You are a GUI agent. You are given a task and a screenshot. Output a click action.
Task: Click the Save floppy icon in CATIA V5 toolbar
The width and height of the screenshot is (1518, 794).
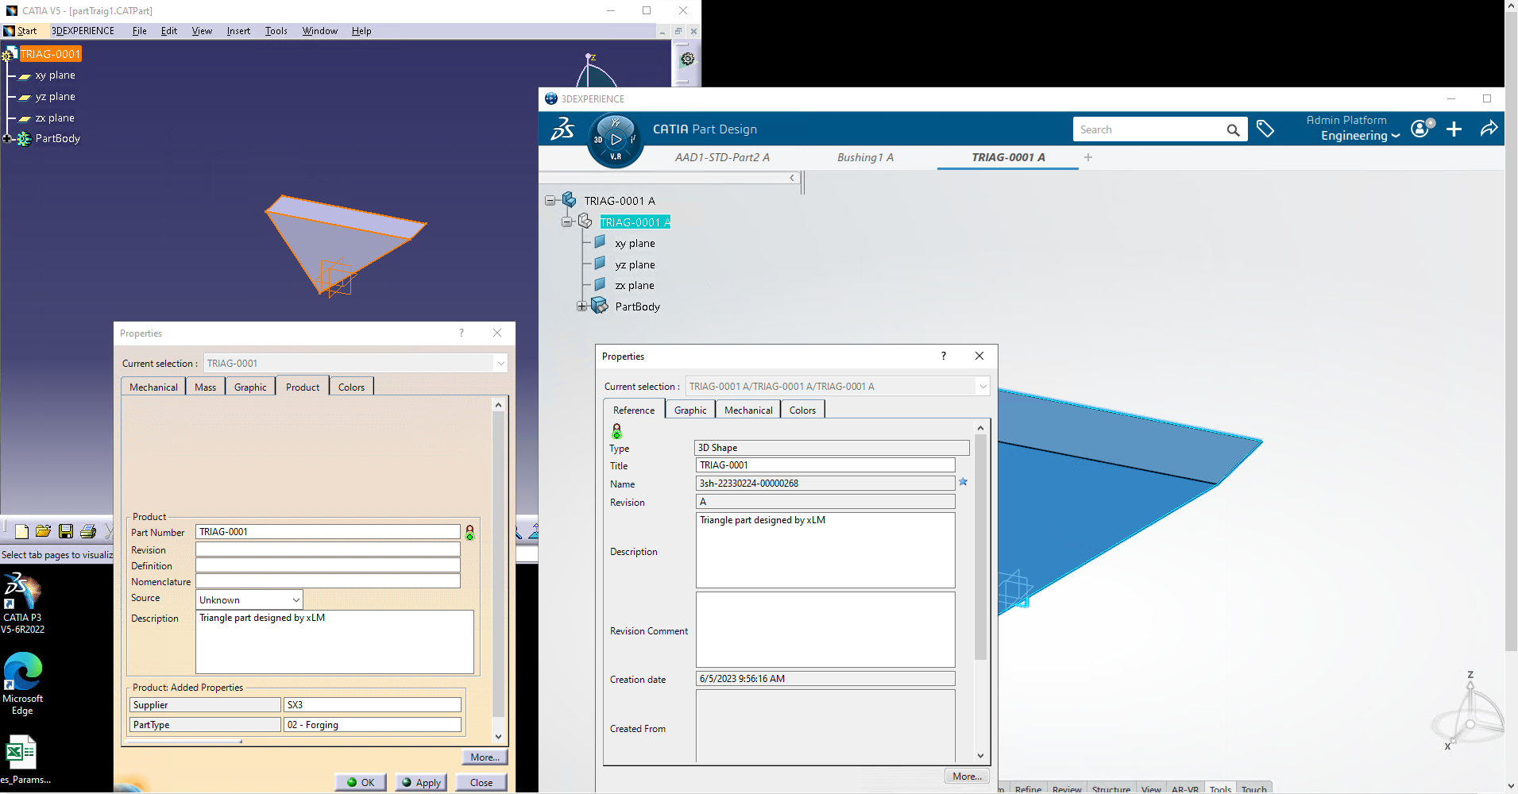point(66,531)
